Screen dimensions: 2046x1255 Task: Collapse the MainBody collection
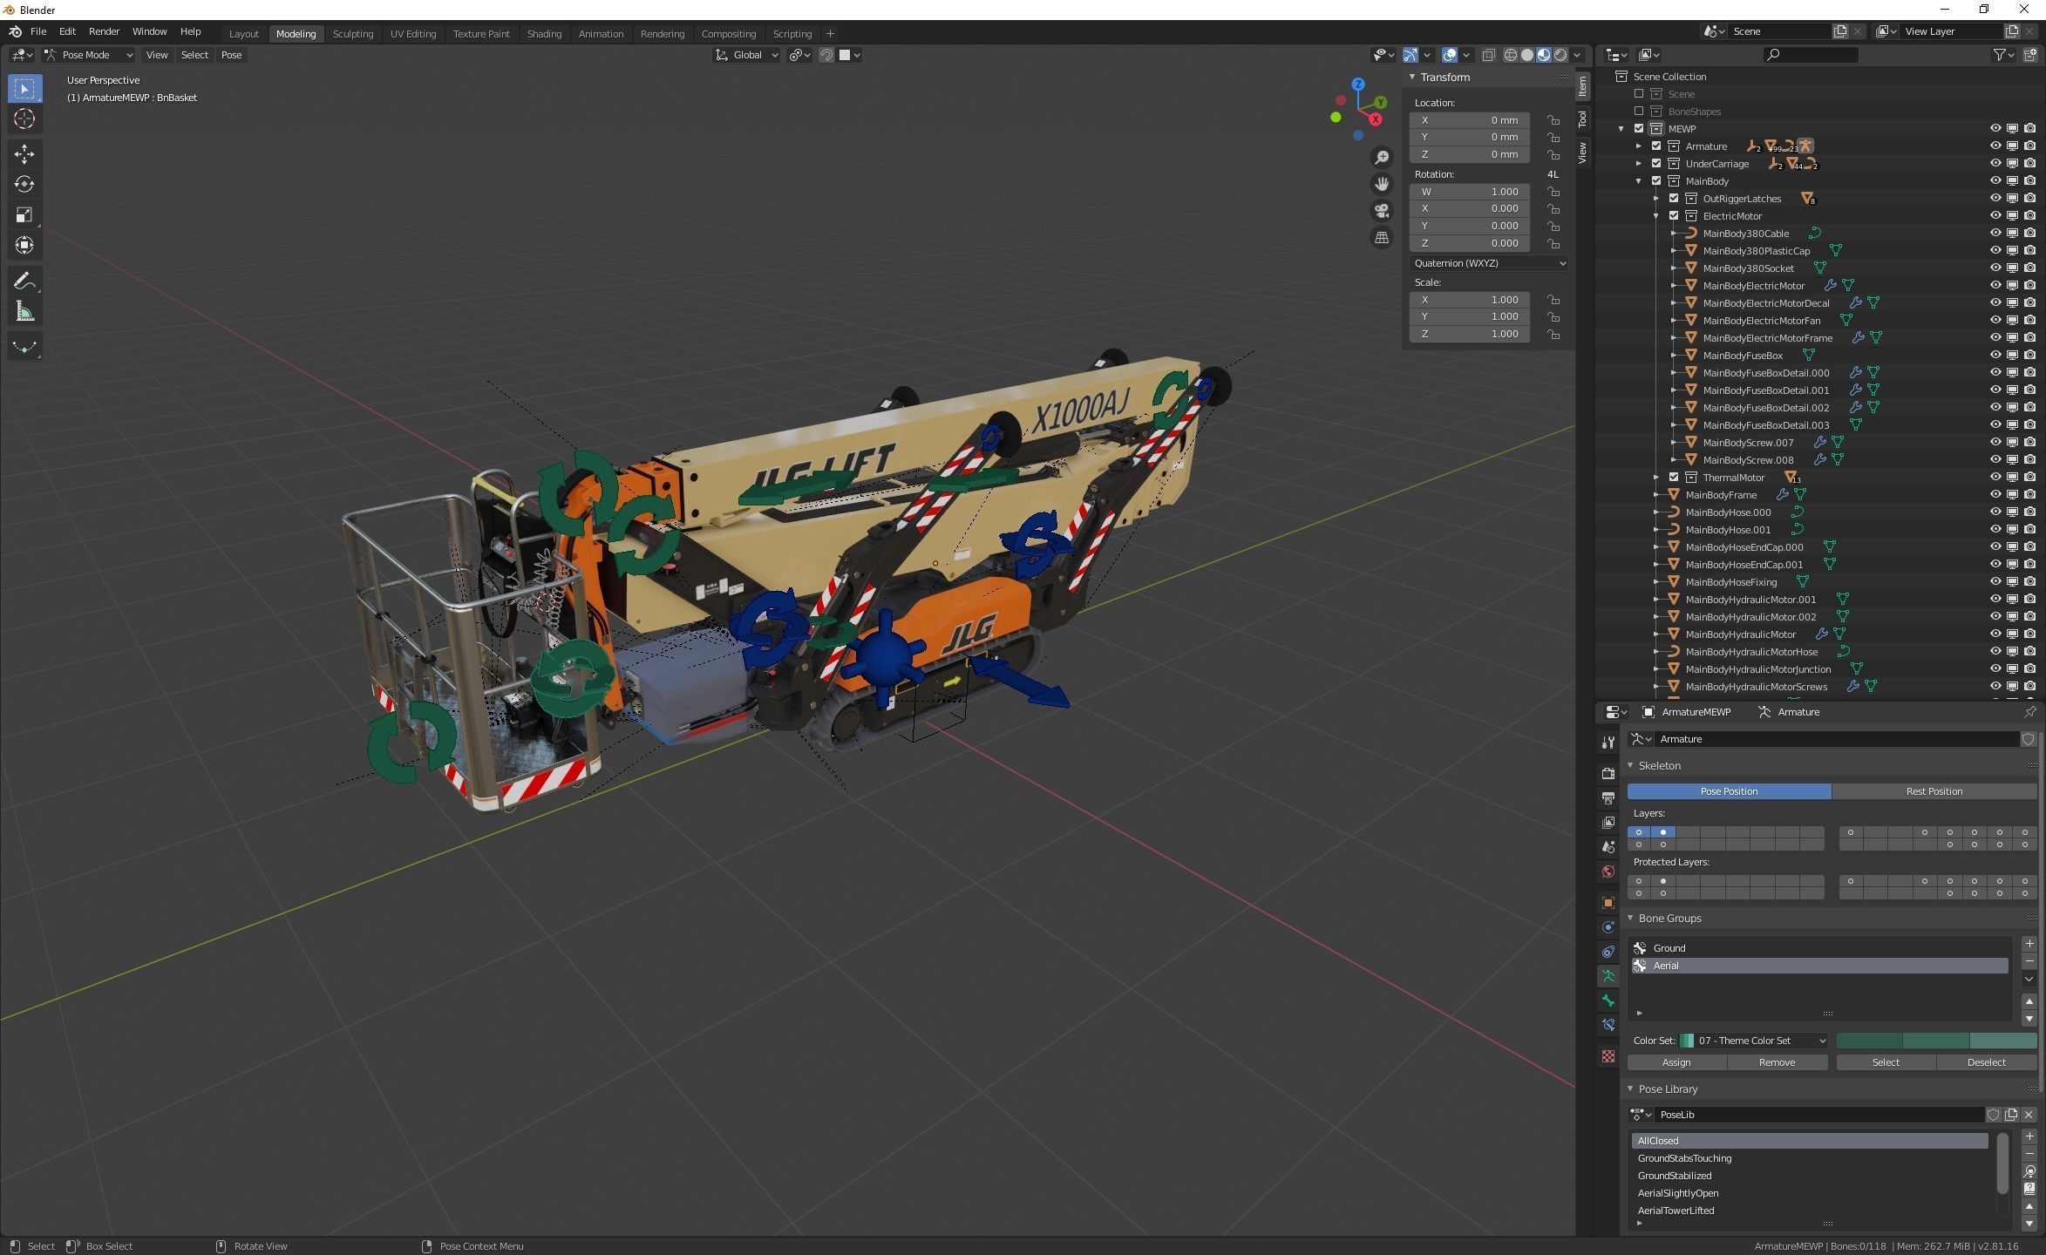tap(1639, 181)
